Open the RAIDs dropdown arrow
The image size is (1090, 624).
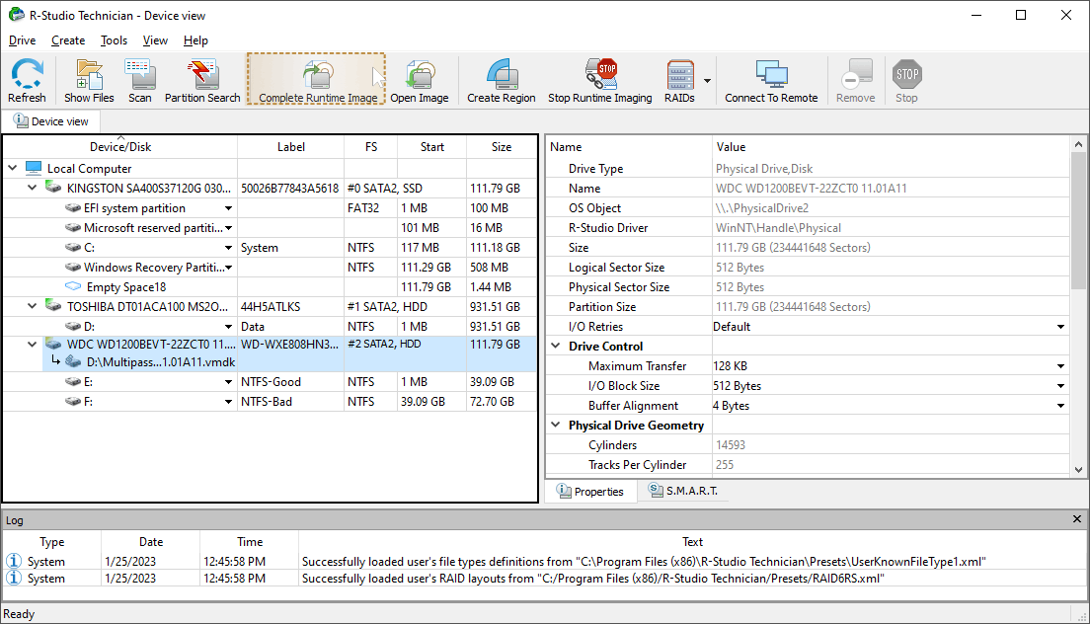pyautogui.click(x=707, y=81)
